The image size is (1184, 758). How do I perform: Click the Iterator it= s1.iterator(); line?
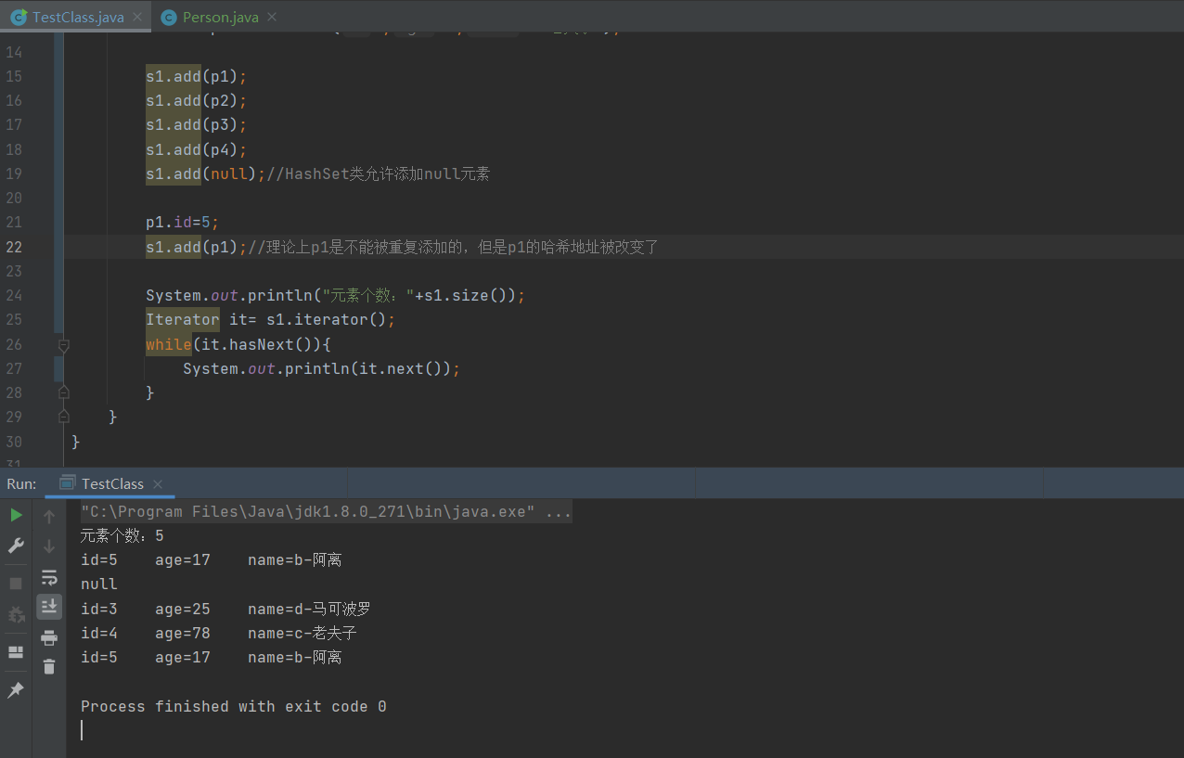[271, 319]
